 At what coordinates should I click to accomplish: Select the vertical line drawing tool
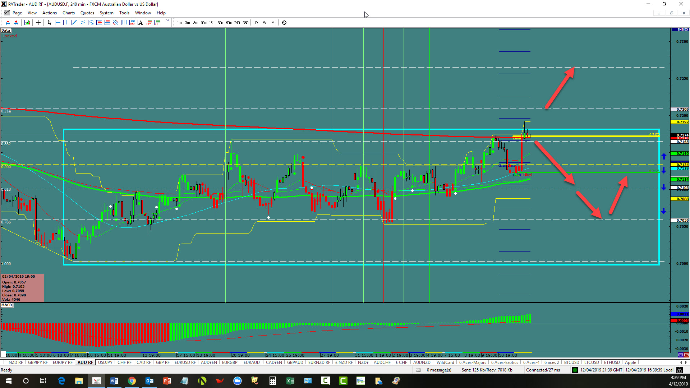coord(66,23)
